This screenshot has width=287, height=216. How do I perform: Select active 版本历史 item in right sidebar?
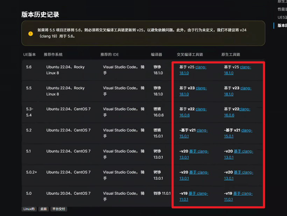click(x=282, y=26)
